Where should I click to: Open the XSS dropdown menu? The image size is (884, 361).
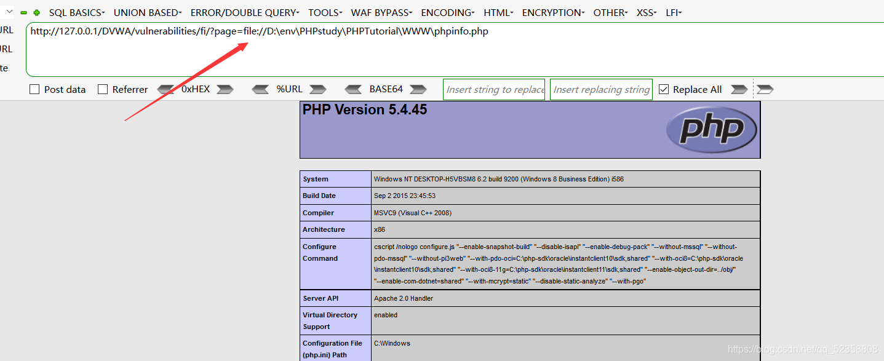coord(647,12)
